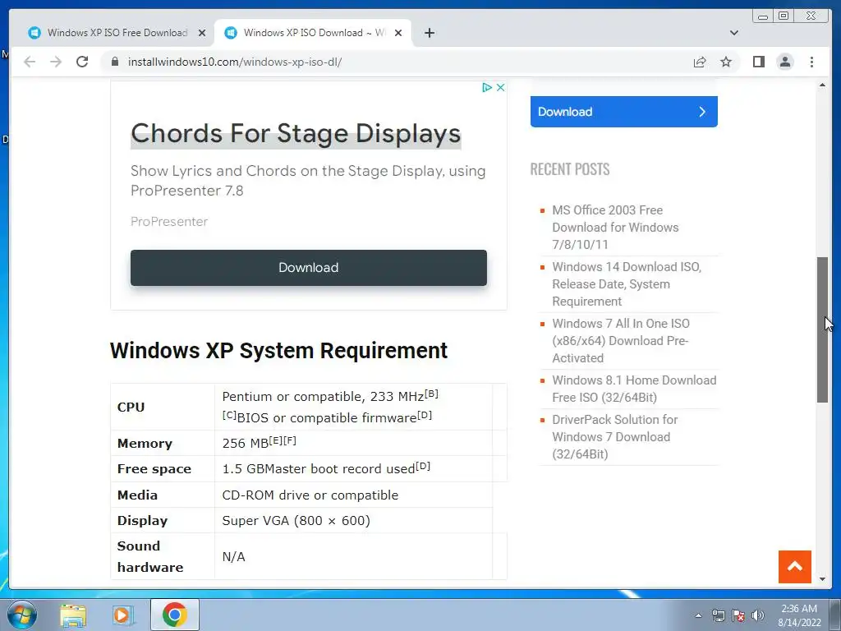Viewport: 841px width, 631px height.
Task: Open MS Office 2003 Free Download post
Action: point(615,227)
